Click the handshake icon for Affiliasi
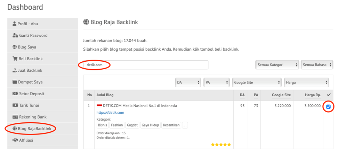The image size is (339, 149). tap(15, 140)
